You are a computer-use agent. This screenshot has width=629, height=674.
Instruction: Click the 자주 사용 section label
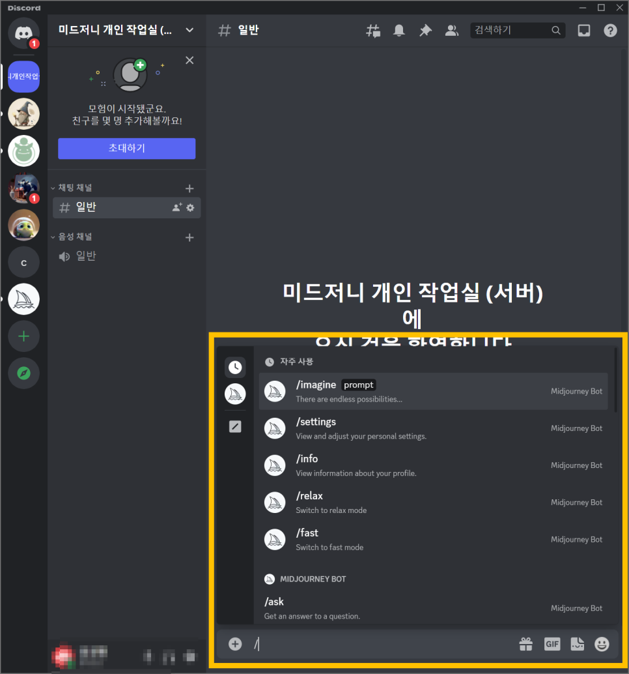(x=296, y=362)
